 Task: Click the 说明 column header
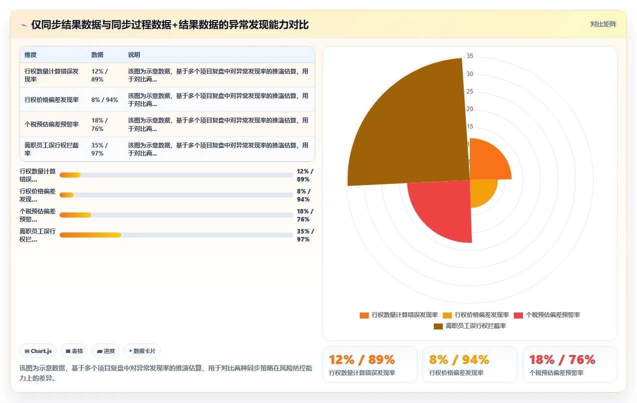pos(134,55)
